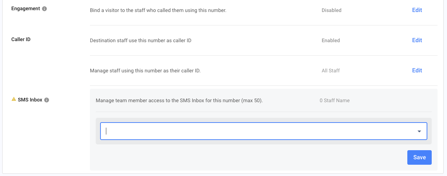Screen dimensions: 447x176
Task: Click the info icon next to Engagement
Action: click(x=44, y=9)
